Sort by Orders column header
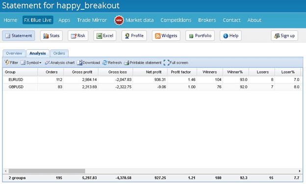The height and width of the screenshot is (184, 306). (51, 72)
